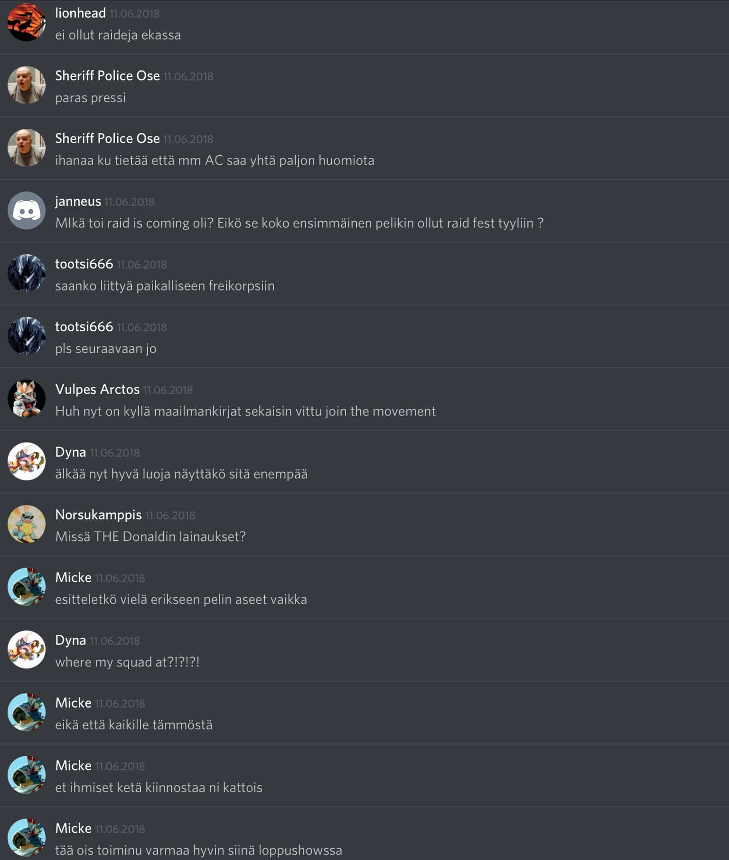Open username lionhead profile
Image resolution: width=729 pixels, height=860 pixels.
(80, 13)
